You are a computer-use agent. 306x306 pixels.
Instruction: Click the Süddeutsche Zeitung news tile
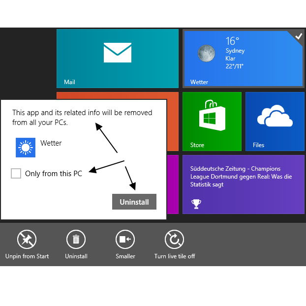(244, 184)
